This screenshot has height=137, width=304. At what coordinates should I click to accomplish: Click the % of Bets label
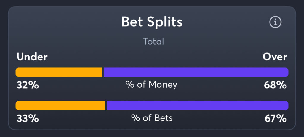point(152,118)
